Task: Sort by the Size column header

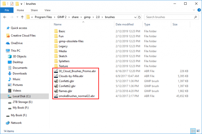Action: point(175,24)
